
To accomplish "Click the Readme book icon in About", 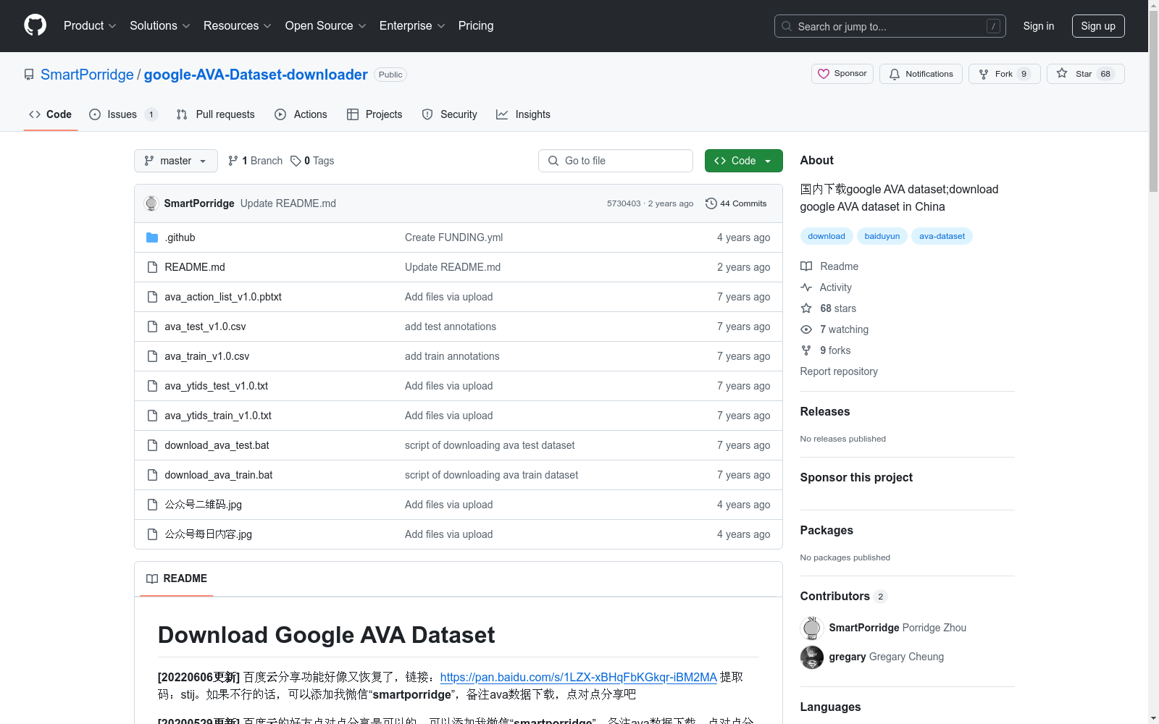I will coord(806,266).
